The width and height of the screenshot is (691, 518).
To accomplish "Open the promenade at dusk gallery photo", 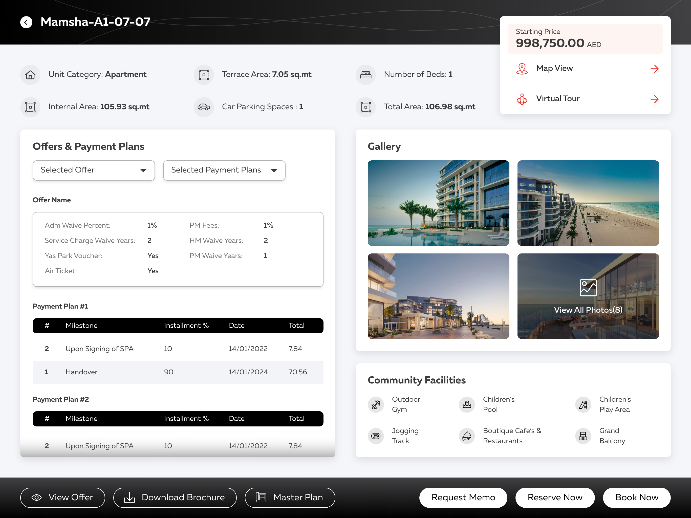I will click(438, 296).
